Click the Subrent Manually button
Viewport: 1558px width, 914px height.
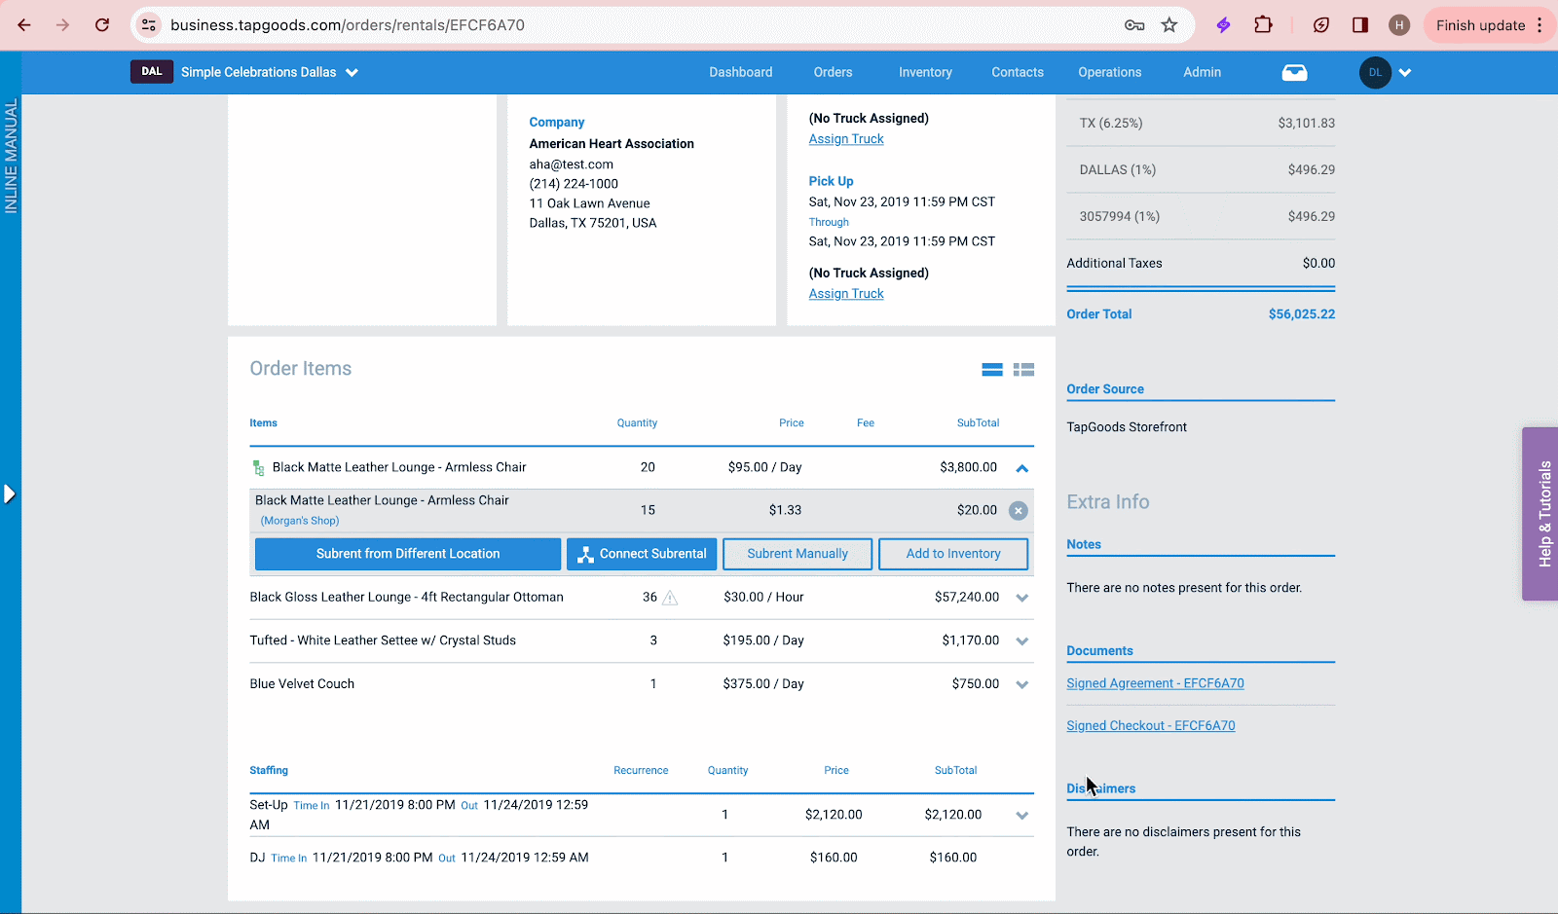point(797,554)
